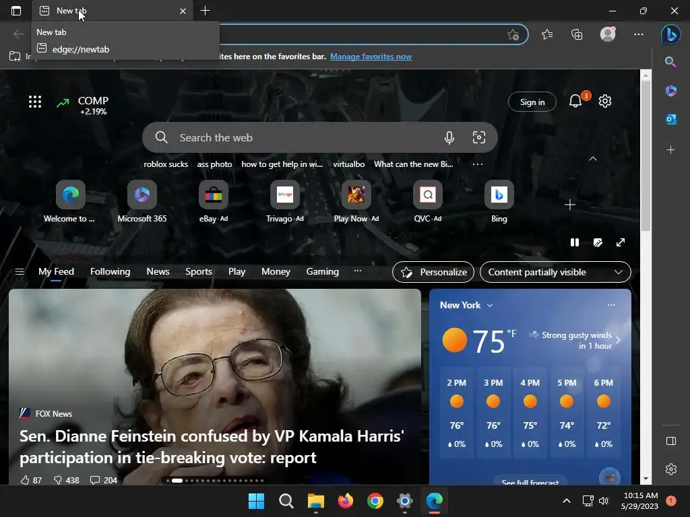690x517 pixels.
Task: Click the Sign in button
Action: click(532, 102)
